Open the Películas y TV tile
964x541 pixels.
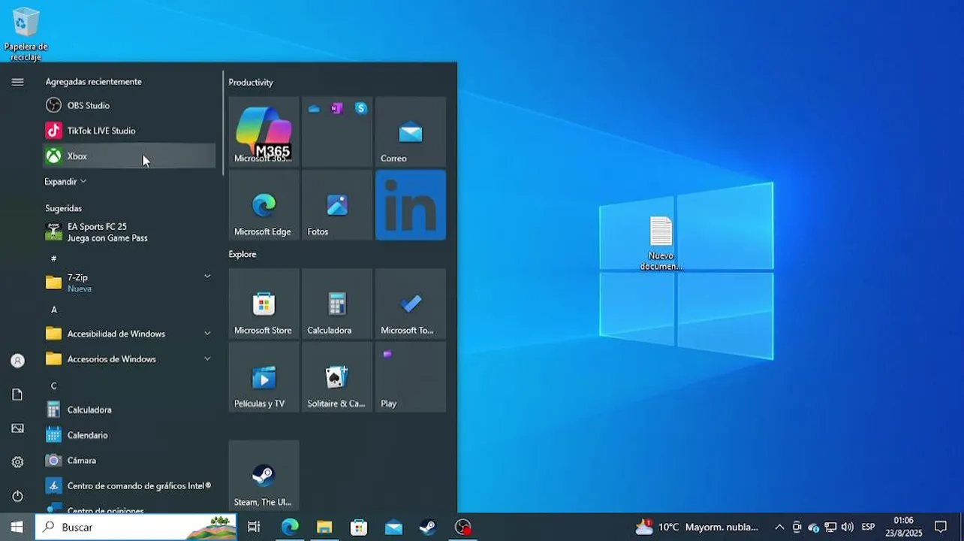pyautogui.click(x=264, y=377)
